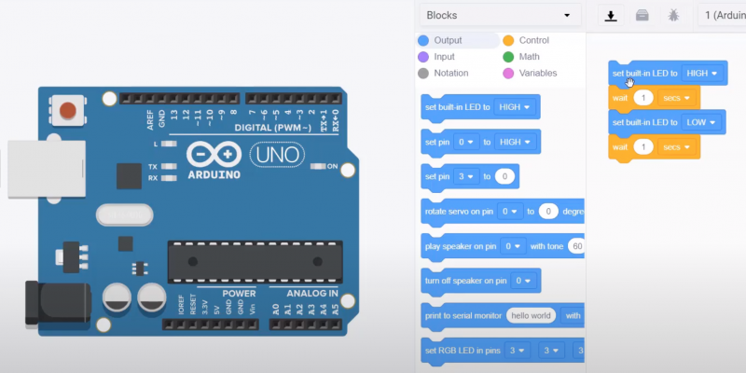
Task: Expand HIGH dropdown in palette set built-in LED block
Action: coord(516,107)
